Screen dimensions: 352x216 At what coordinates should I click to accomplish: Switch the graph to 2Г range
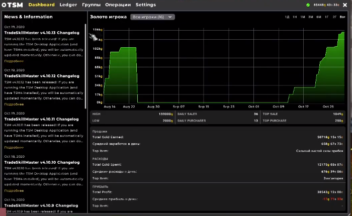coord(334,17)
